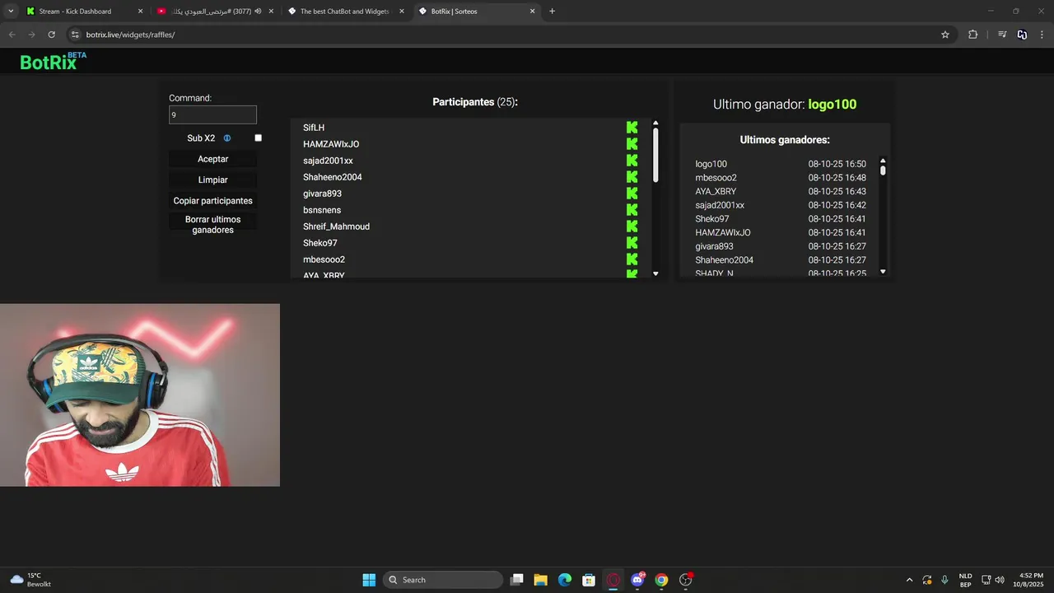The image size is (1054, 593).
Task: Click the site info icon in address bar
Action: click(75, 35)
